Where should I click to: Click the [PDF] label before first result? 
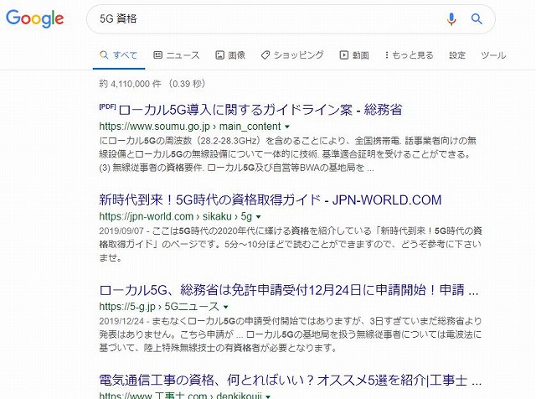[107, 106]
